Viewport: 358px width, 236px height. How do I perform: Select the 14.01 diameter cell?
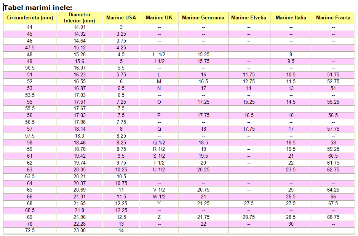80,27
